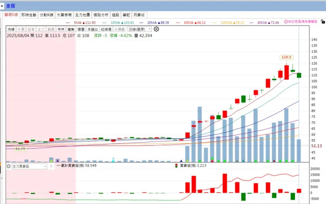The image size is (326, 204).
Task: Toggle the 均線 overlay button
Action: [x=11, y=30]
